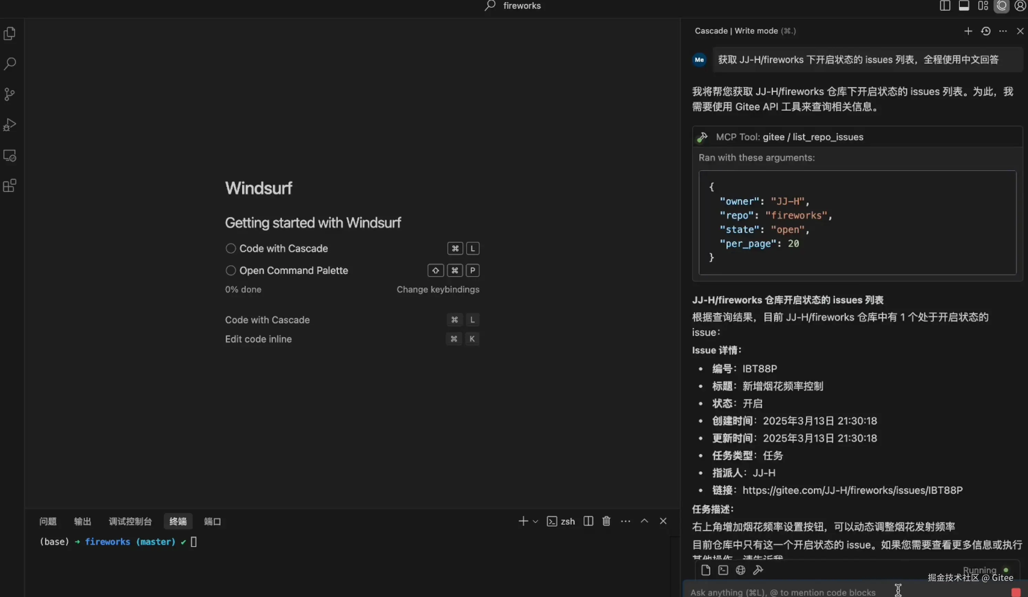Open the Explorer icon in activity bar
This screenshot has width=1028, height=597.
pos(10,33)
